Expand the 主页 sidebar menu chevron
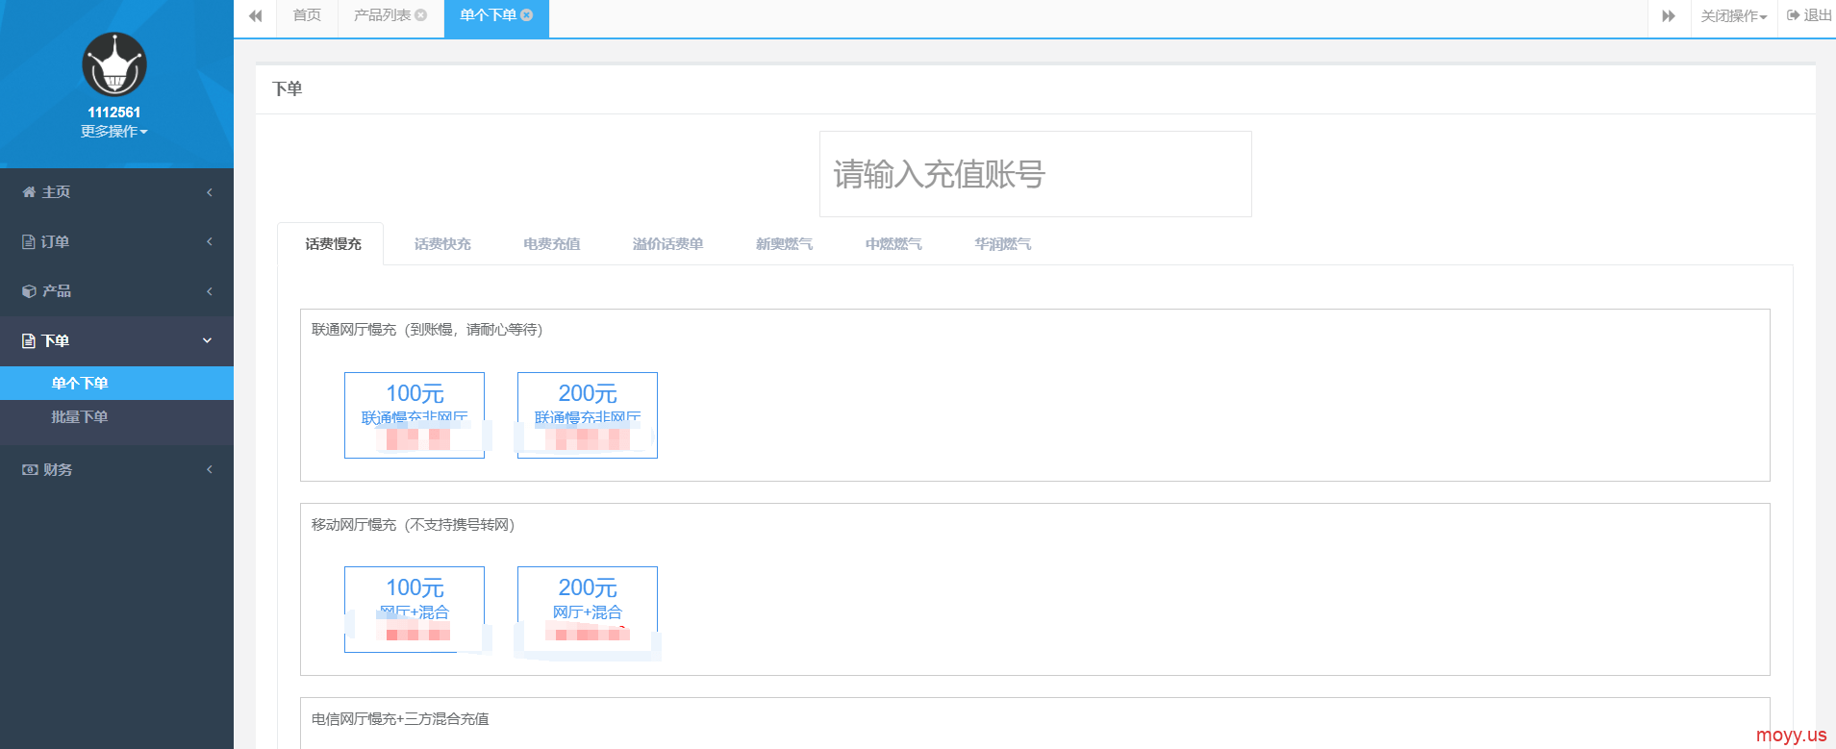This screenshot has height=749, width=1836. click(210, 192)
